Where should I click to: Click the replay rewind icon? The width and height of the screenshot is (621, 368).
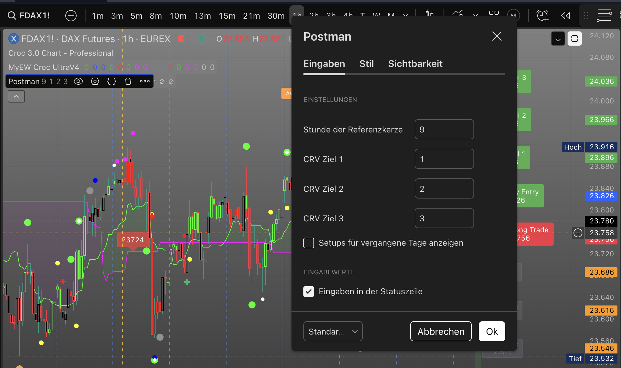pyautogui.click(x=565, y=15)
